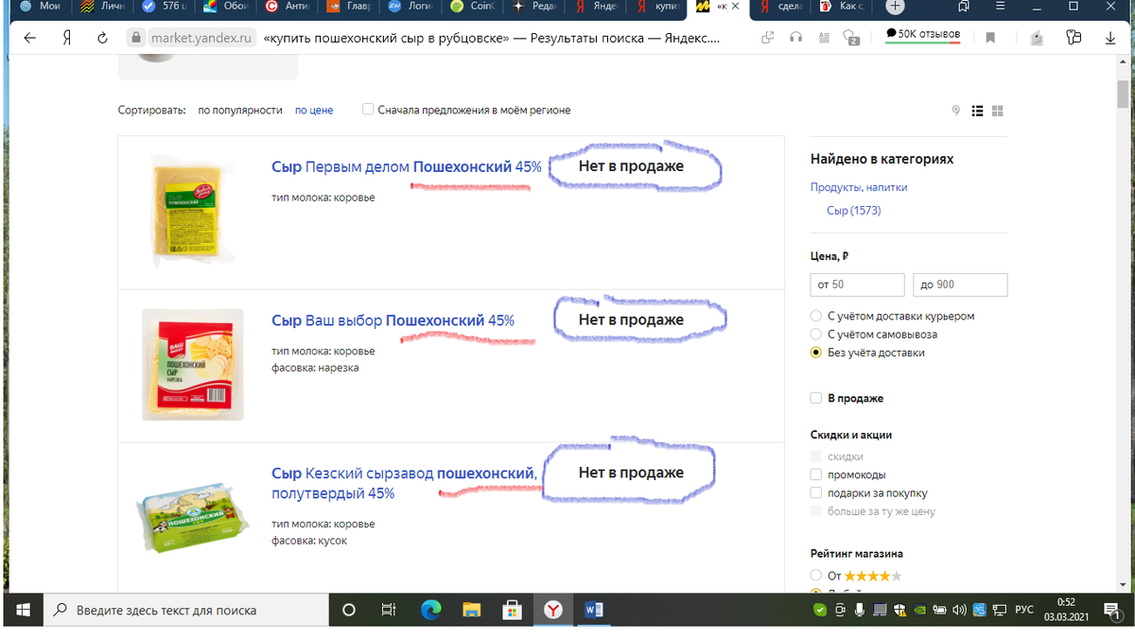The height and width of the screenshot is (638, 1135).
Task: Open the browser hamburger menu
Action: coord(999,6)
